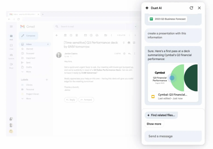Click the expand/collapse all arrows beside subject
The height and width of the screenshot is (149, 213).
tap(124, 43)
